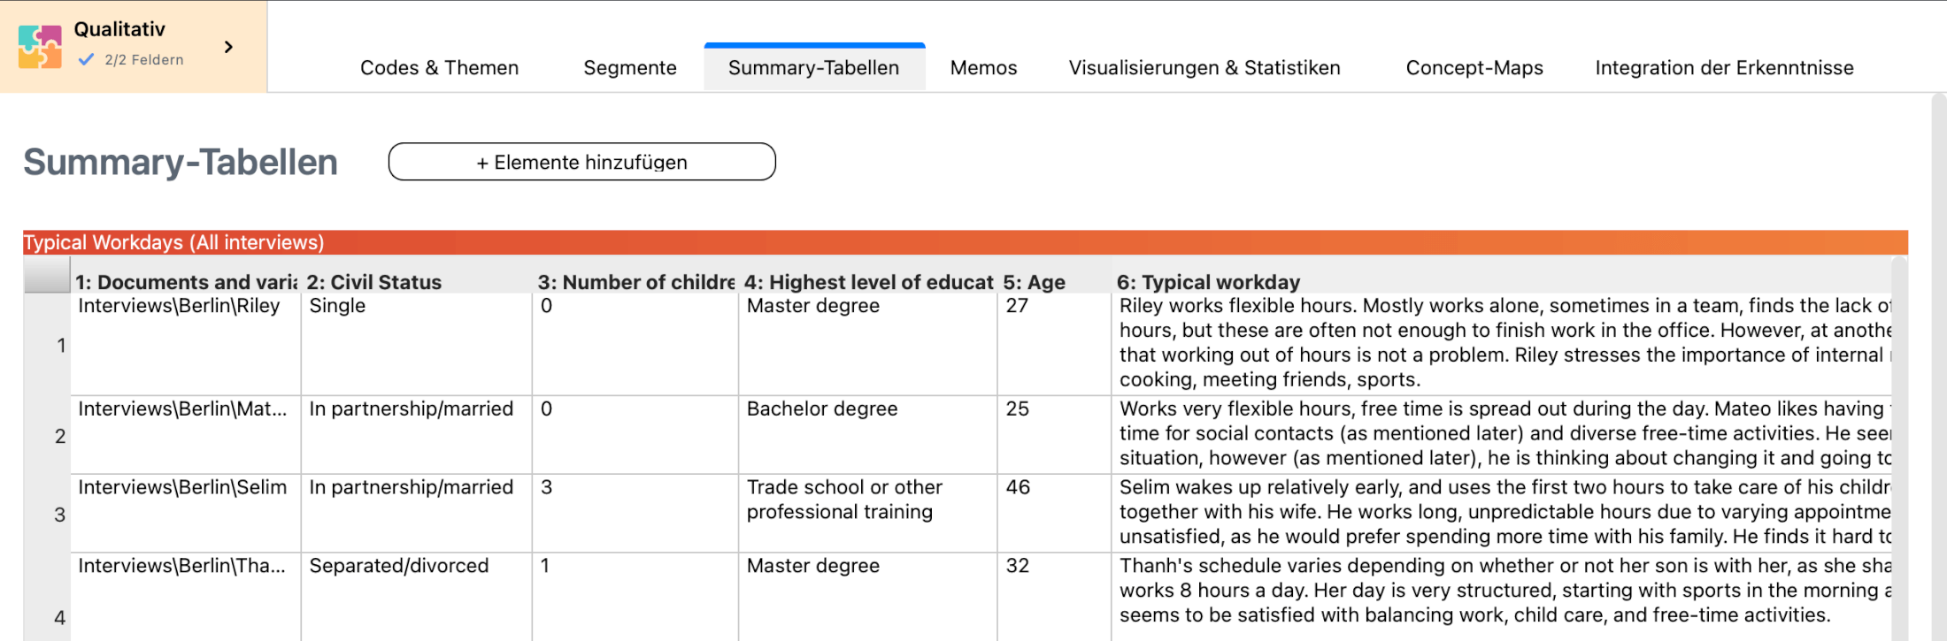
Task: Select the table's top-left corner cell
Action: 46,275
